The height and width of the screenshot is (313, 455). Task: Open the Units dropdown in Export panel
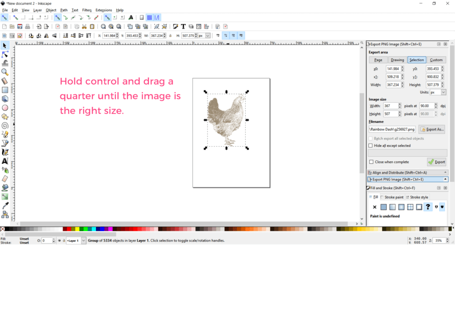443,92
